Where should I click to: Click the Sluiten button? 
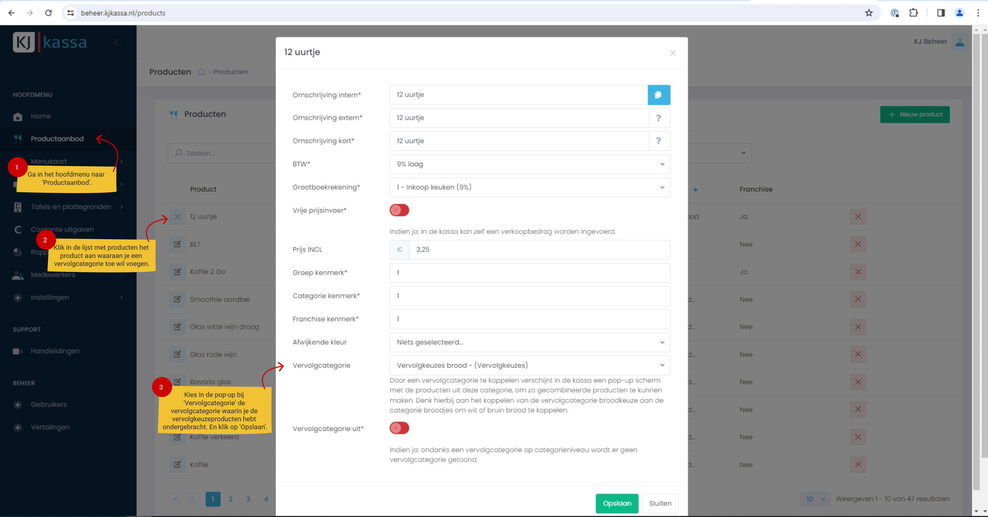pos(660,503)
